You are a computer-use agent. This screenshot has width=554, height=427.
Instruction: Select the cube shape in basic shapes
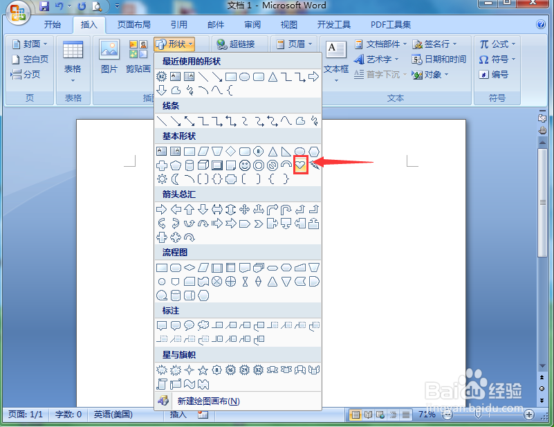[203, 165]
